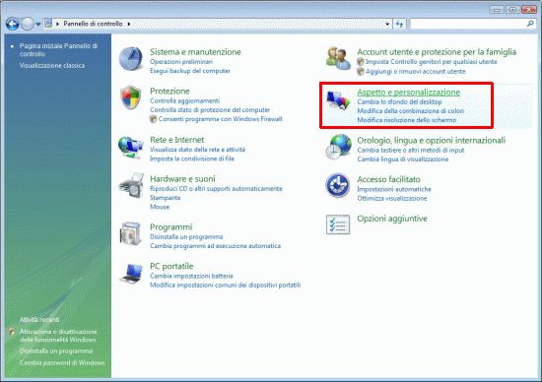The width and height of the screenshot is (542, 382).
Task: Click Modifica risoluzione dello schermo
Action: tap(406, 120)
